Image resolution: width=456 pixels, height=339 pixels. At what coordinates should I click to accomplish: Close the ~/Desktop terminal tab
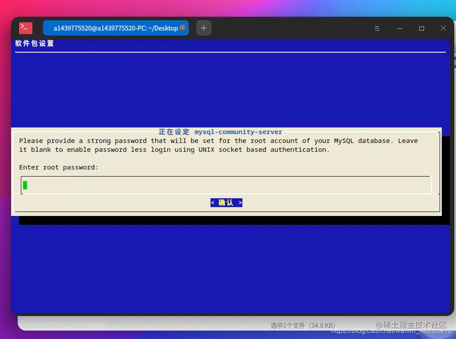coord(183,28)
